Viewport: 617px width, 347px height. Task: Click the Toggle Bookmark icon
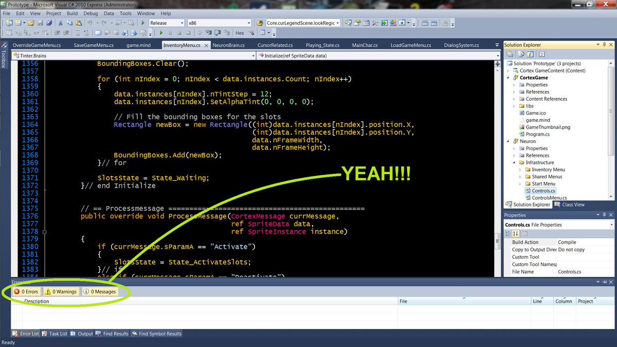click(98, 33)
